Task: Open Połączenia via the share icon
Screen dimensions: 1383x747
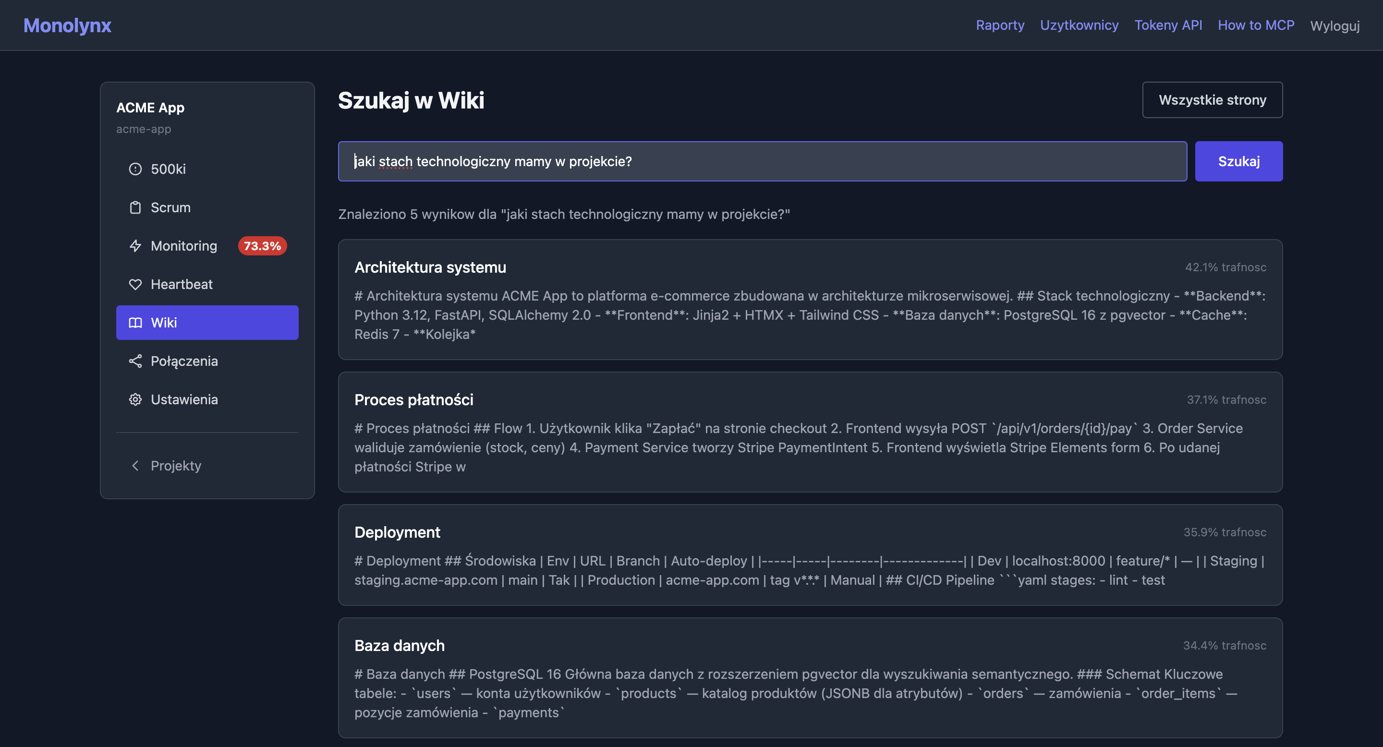Action: pos(136,361)
